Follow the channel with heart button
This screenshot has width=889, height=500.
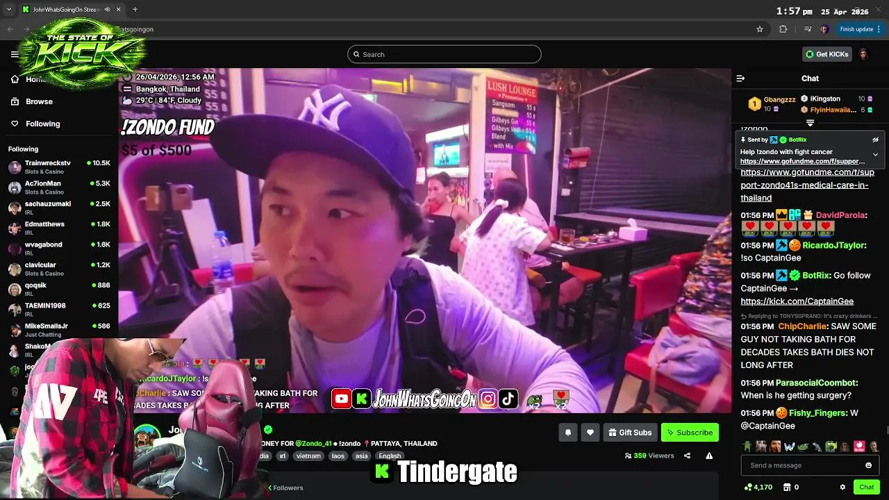point(590,432)
